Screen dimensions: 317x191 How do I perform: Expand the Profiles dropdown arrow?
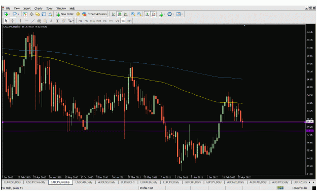point(19,14)
